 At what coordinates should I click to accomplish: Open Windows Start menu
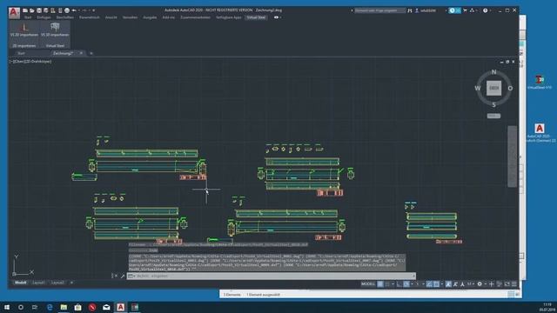(7, 307)
